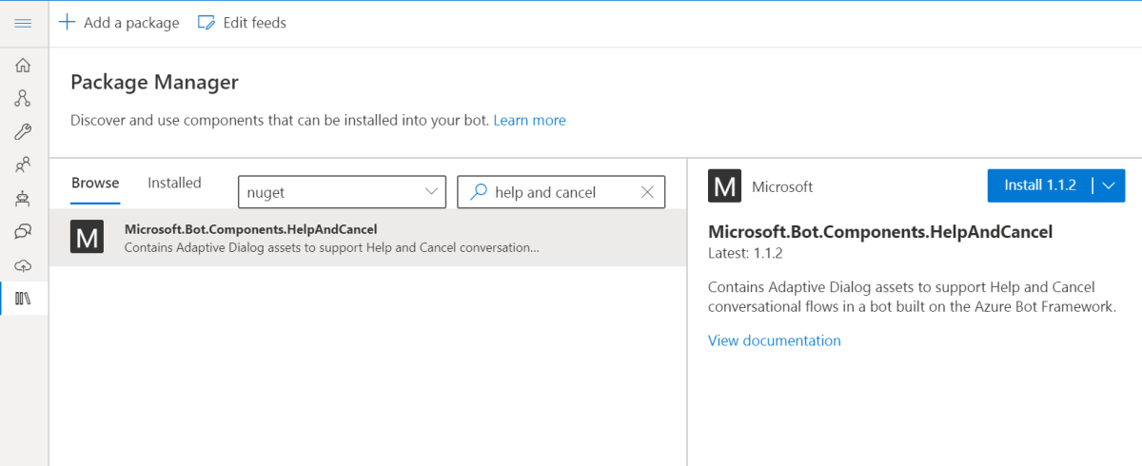Open the View documentation link
Image resolution: width=1142 pixels, height=466 pixels.
tap(774, 340)
